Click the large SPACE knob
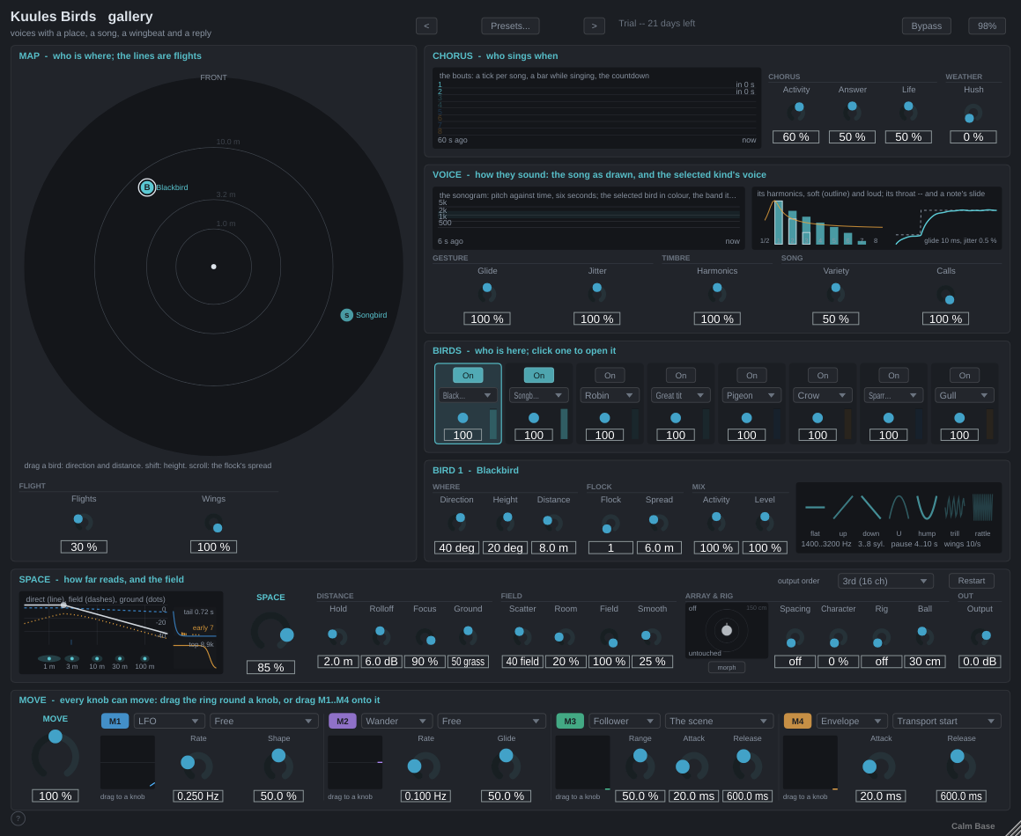Image resolution: width=1021 pixels, height=836 pixels. 270,631
